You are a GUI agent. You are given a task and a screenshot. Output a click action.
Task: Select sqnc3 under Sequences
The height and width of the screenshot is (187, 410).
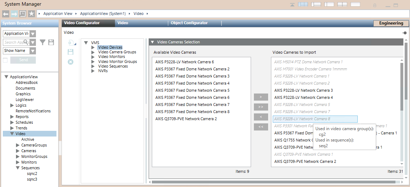click(x=32, y=180)
